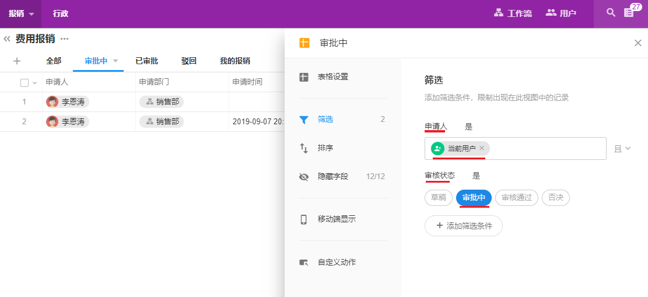
Task: Open 排序 sort settings
Action: coord(325,148)
